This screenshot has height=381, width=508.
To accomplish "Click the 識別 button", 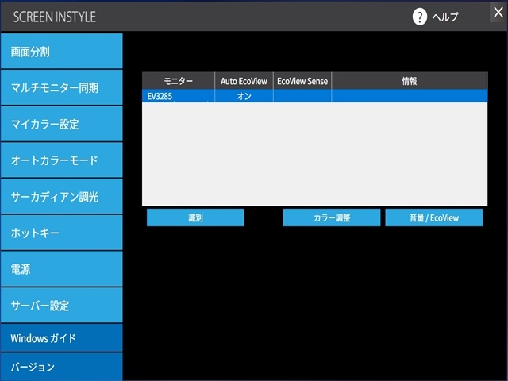I will click(195, 217).
